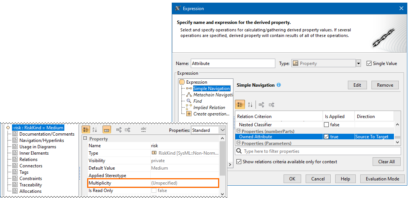Select the -risk : RiskKind = Medium node
Screen dimensions: 410x198
(38, 128)
